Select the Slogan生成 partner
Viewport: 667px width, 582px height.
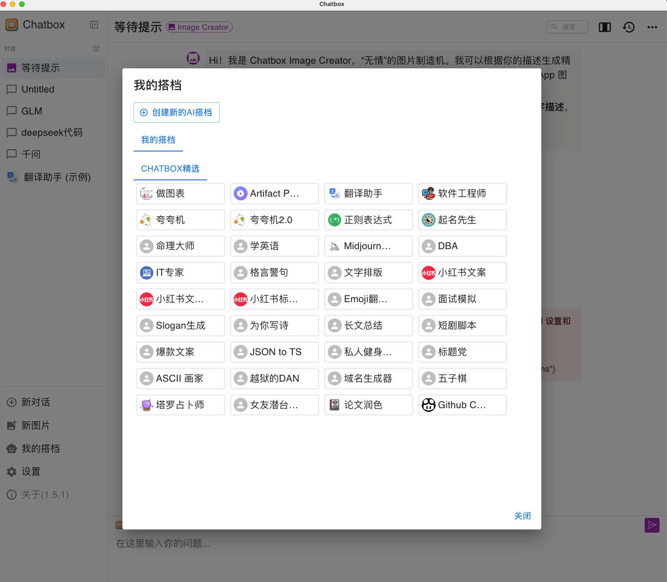click(x=181, y=325)
